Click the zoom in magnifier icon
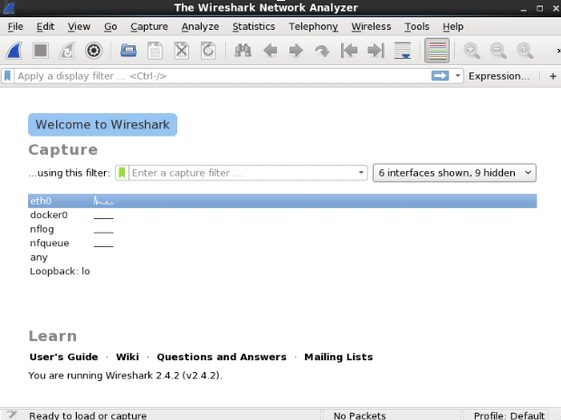 pos(471,51)
